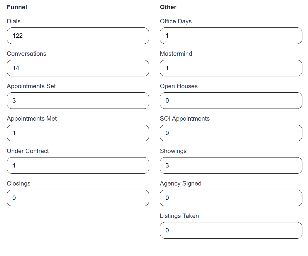Image resolution: width=308 pixels, height=256 pixels.
Task: Focus the Office Days input
Action: 231,36
